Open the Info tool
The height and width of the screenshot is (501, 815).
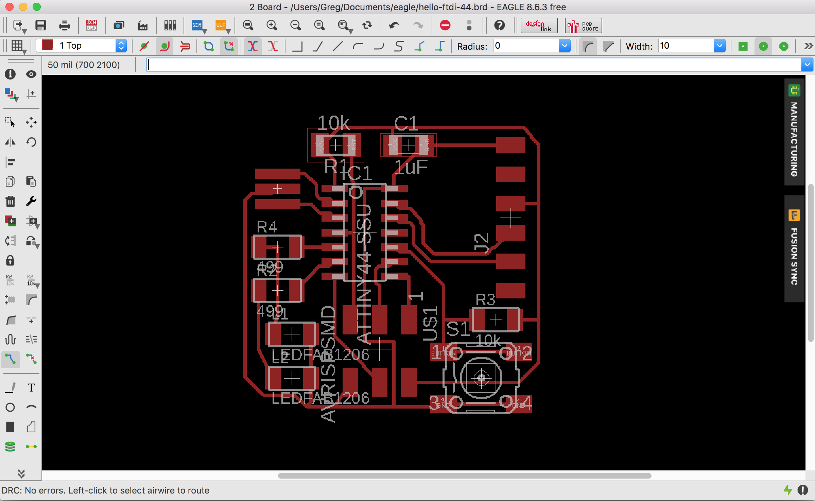coord(10,74)
